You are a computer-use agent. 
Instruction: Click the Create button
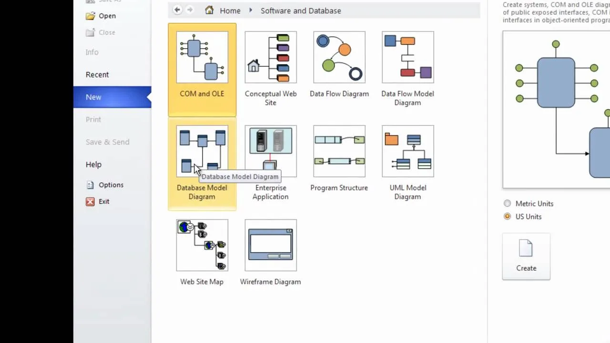(526, 256)
